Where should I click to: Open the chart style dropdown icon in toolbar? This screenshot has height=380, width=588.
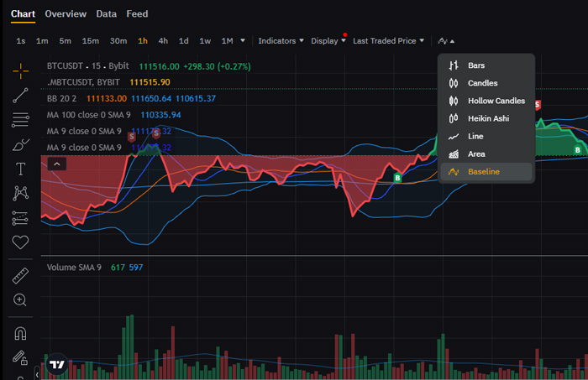[x=446, y=41]
